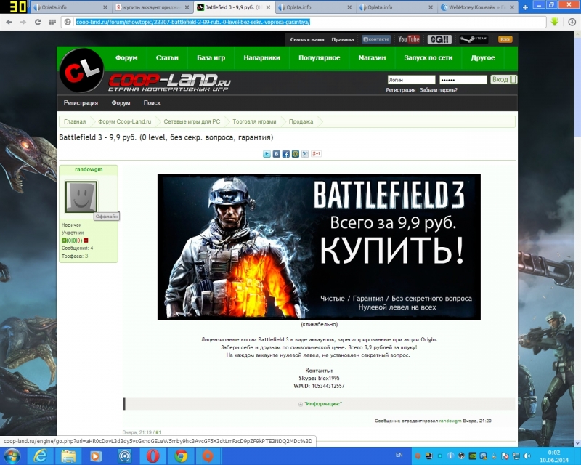This screenshot has height=465, width=581.
Task: Click the Вход login button
Action: [503, 80]
